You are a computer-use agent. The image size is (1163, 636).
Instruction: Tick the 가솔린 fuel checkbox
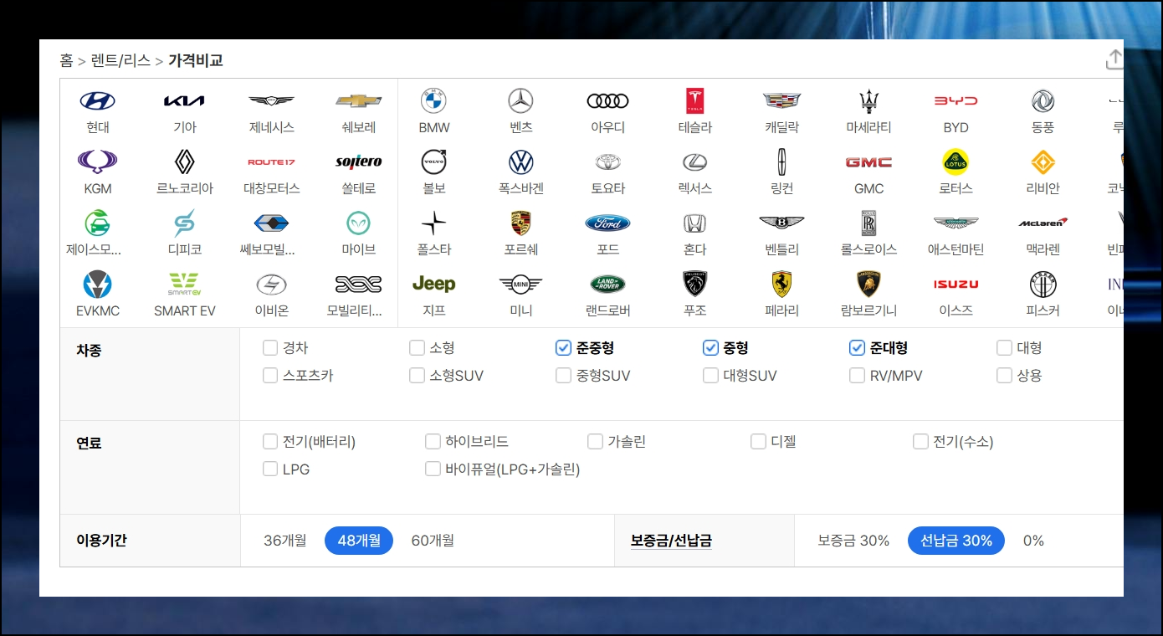595,442
